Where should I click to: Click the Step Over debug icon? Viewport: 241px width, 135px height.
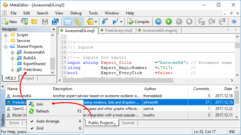212,21
